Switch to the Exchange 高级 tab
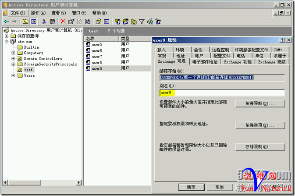Viewport: 295px width, 196px height. pos(272,62)
